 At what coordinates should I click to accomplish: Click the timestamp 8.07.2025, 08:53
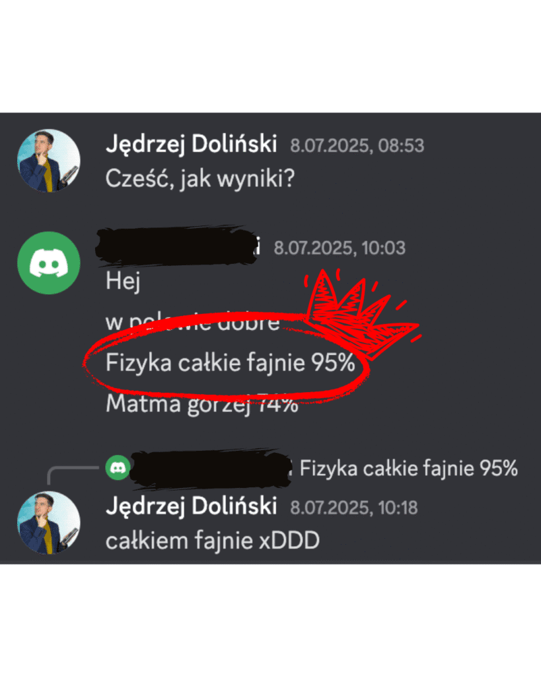(357, 146)
